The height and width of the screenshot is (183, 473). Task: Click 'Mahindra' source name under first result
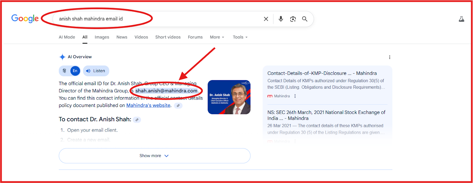[282, 96]
